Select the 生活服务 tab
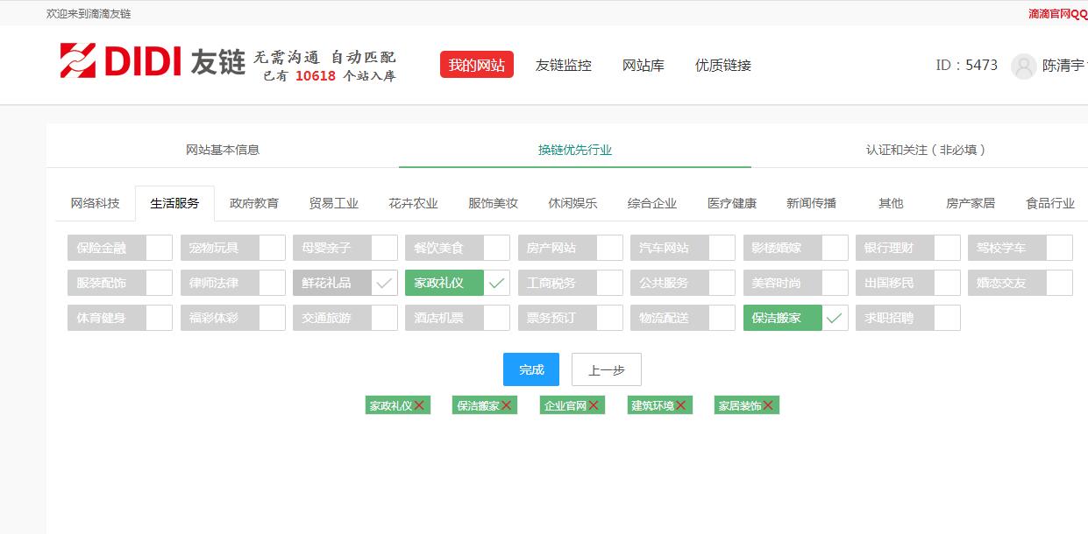The height and width of the screenshot is (534, 1088). pos(174,203)
